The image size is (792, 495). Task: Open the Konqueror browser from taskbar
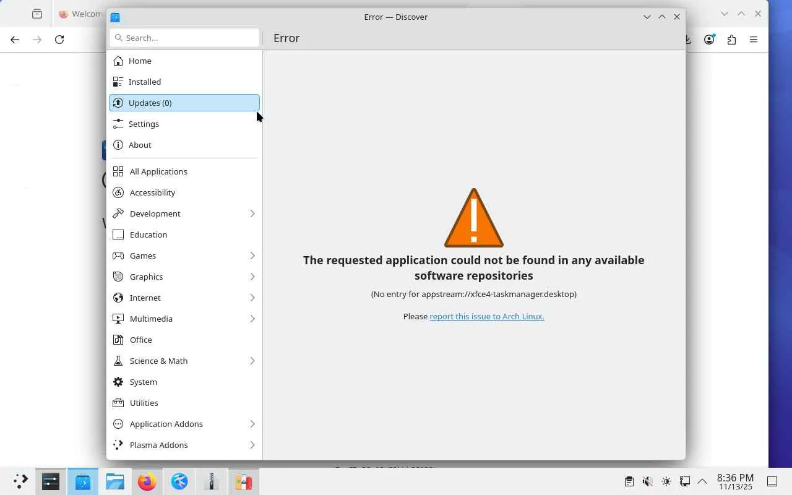(179, 481)
